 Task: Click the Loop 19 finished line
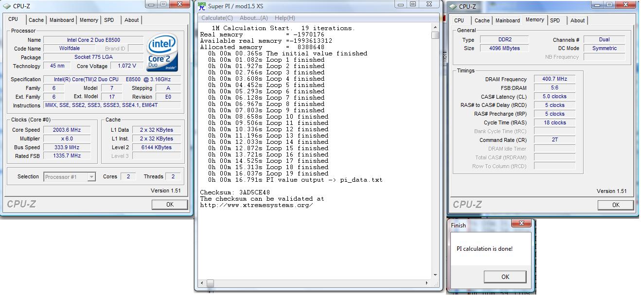[x=268, y=174]
